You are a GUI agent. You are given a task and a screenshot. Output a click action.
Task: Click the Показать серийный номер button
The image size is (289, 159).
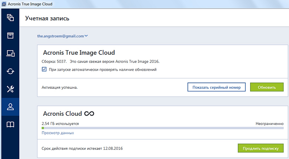coord(217,87)
